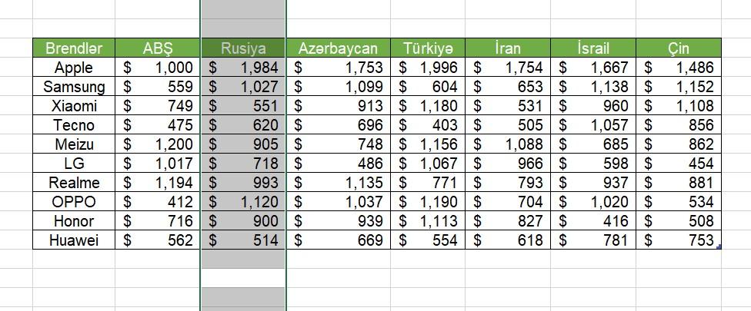The width and height of the screenshot is (751, 311).
Task: Select the cell with value 604
Action: click(x=428, y=87)
